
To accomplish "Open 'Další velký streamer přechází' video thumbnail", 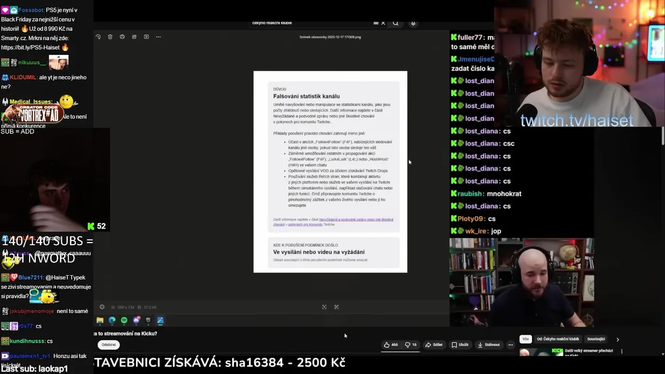I will point(540,352).
